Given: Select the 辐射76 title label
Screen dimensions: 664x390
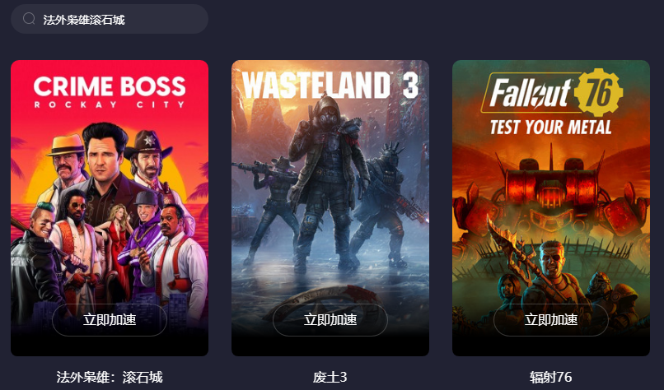Looking at the screenshot, I should click(551, 377).
